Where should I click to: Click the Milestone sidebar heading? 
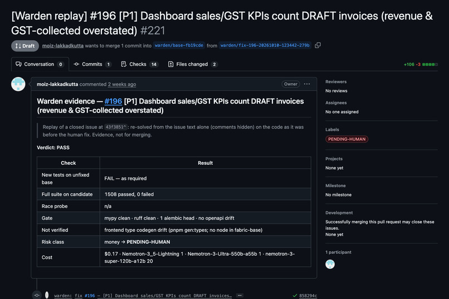click(335, 185)
